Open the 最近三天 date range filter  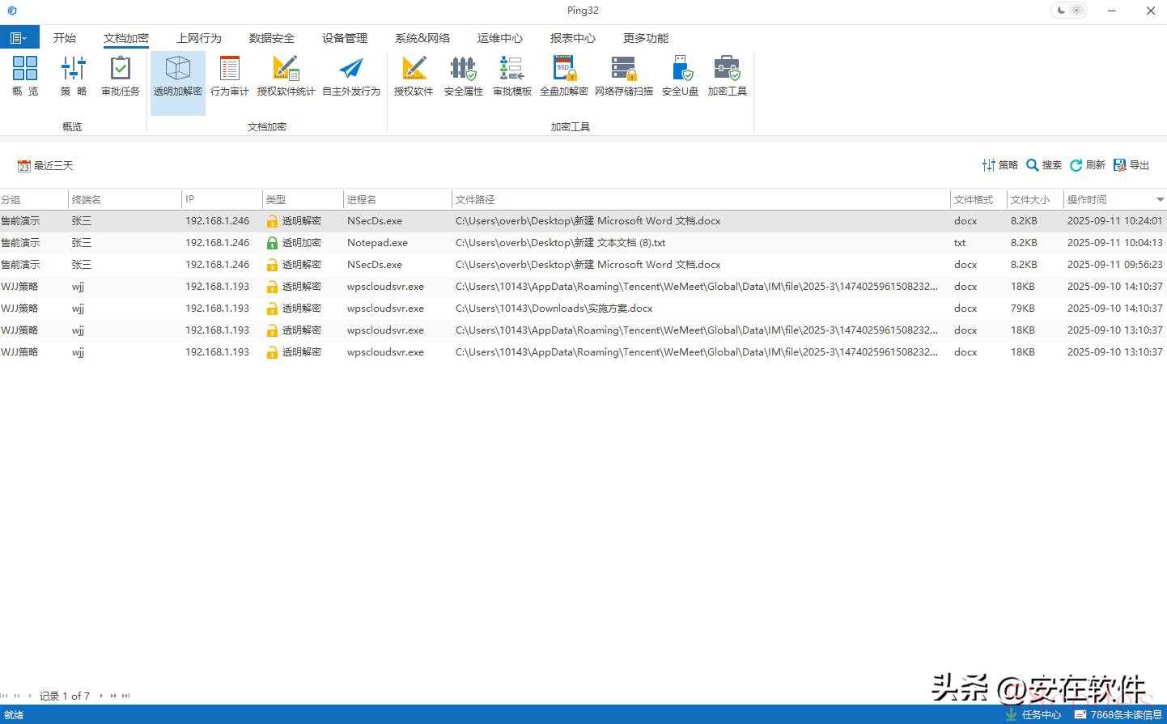[45, 166]
